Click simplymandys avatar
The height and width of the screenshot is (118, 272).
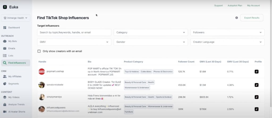(42, 97)
